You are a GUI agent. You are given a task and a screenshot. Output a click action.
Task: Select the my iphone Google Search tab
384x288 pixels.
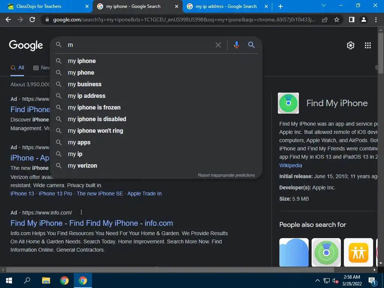[137, 6]
